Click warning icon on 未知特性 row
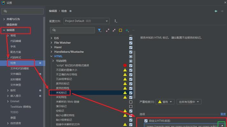The height and width of the screenshot is (127, 227). pyautogui.click(x=125, y=97)
